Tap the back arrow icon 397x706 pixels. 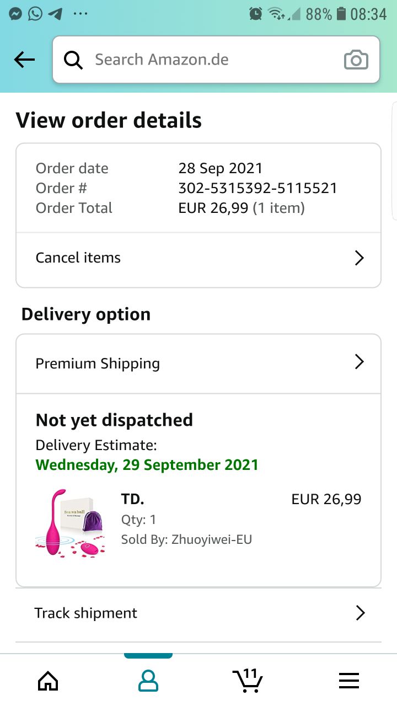click(x=24, y=60)
